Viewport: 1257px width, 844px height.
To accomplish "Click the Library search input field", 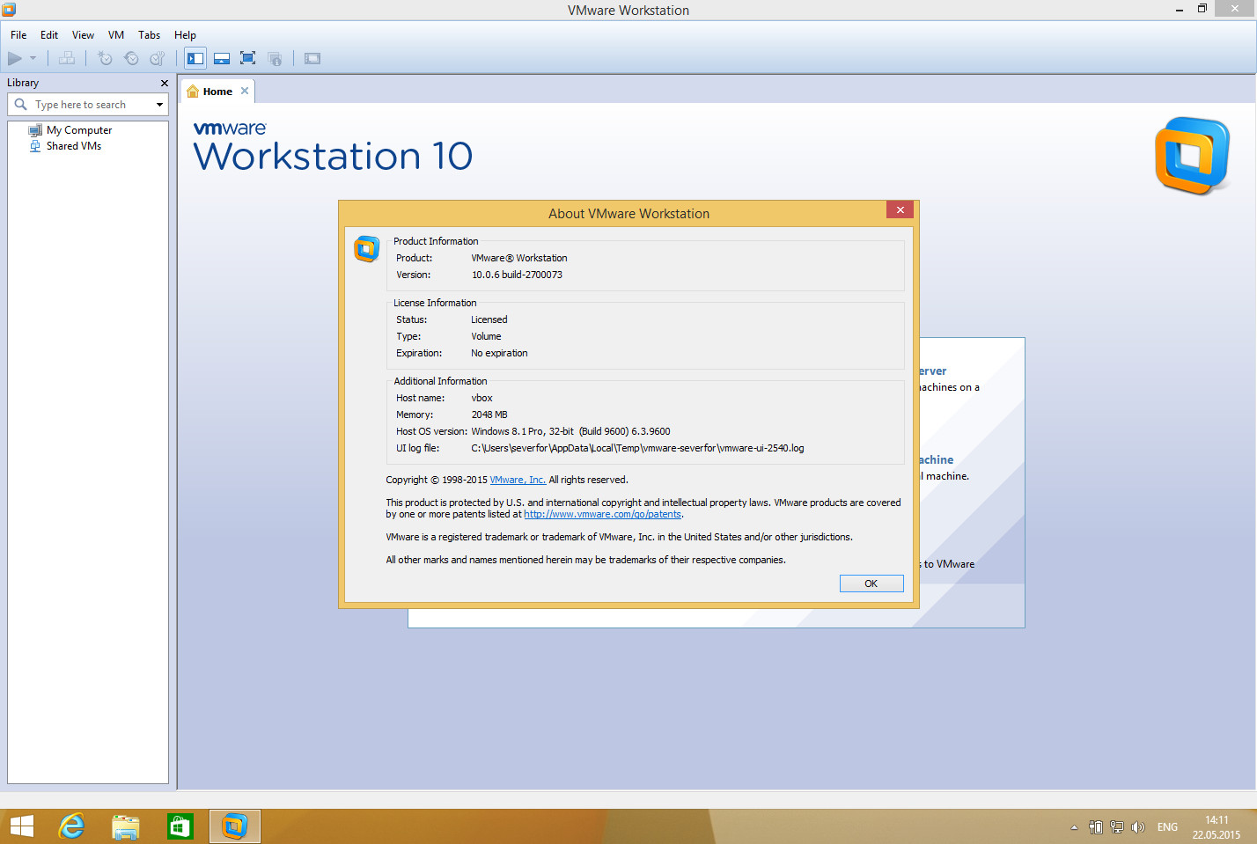I will tap(88, 105).
